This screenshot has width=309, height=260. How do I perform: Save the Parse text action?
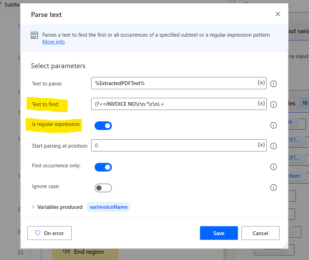(219, 233)
